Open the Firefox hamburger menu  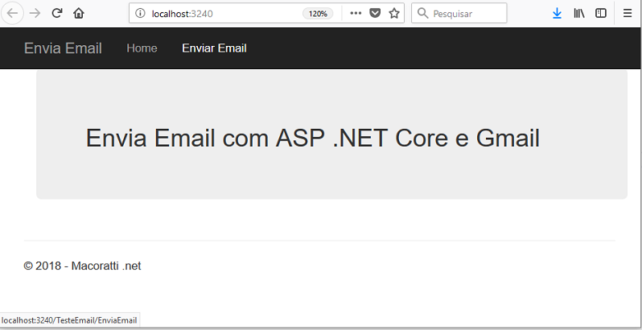pos(628,14)
